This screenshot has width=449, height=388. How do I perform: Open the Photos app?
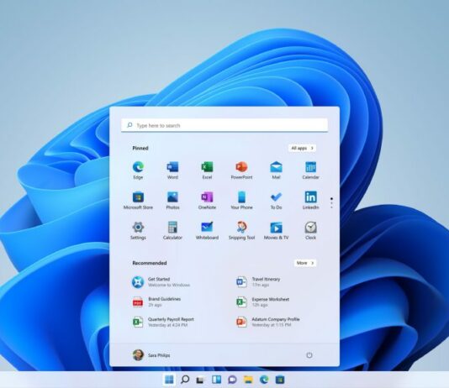click(x=172, y=201)
